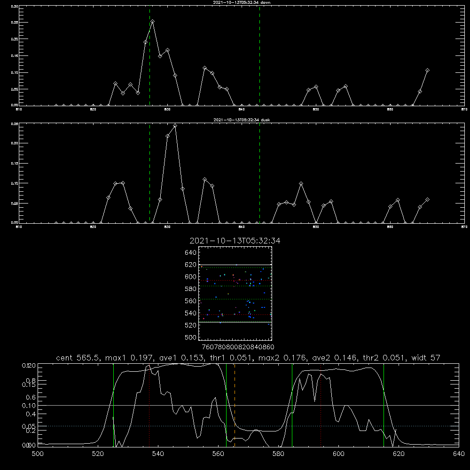Click the dawn plot title text
This screenshot has width=470, height=470.
pos(242,2)
